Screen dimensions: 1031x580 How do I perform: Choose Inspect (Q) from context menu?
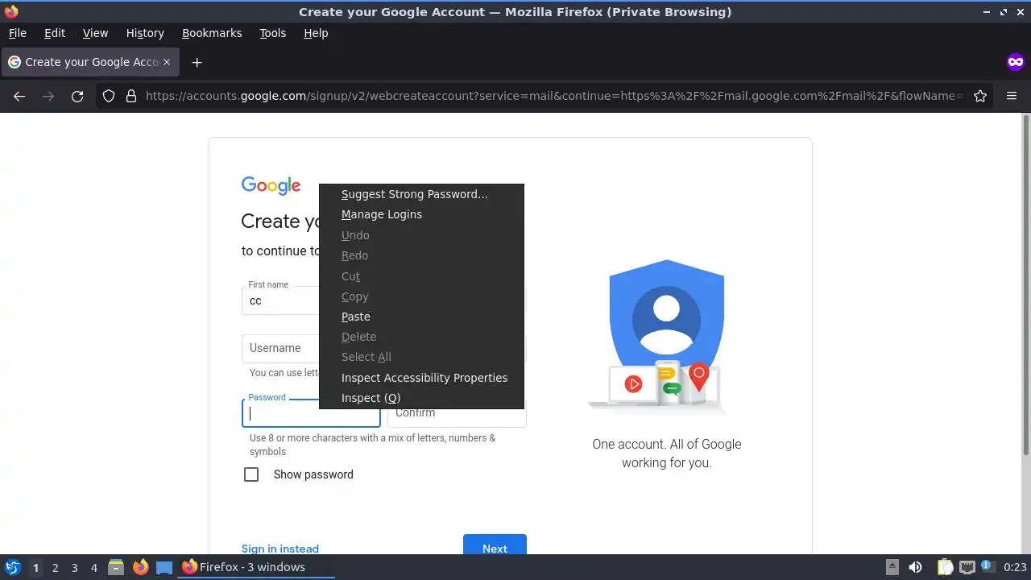(421, 398)
